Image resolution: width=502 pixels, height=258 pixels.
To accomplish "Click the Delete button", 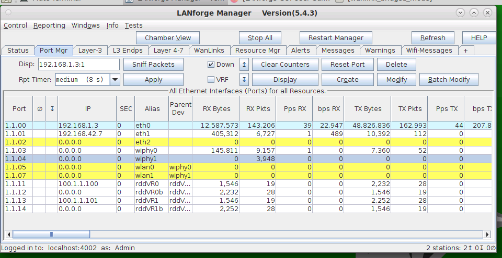I will pos(396,65).
